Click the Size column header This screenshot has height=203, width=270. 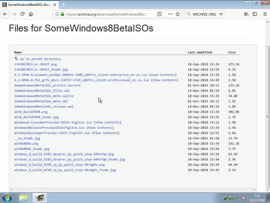coord(232,52)
